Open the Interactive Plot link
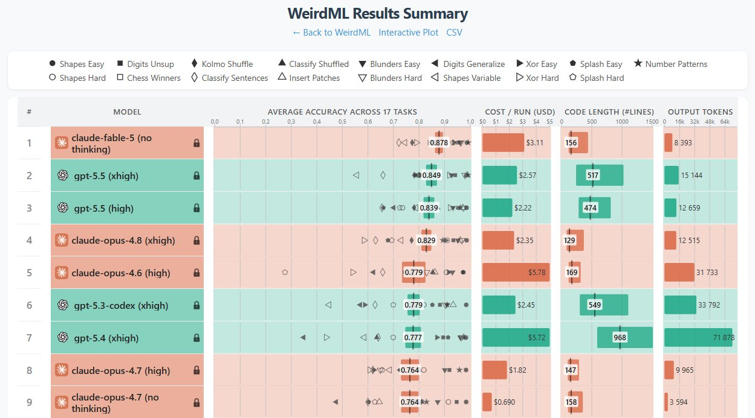 coord(409,33)
